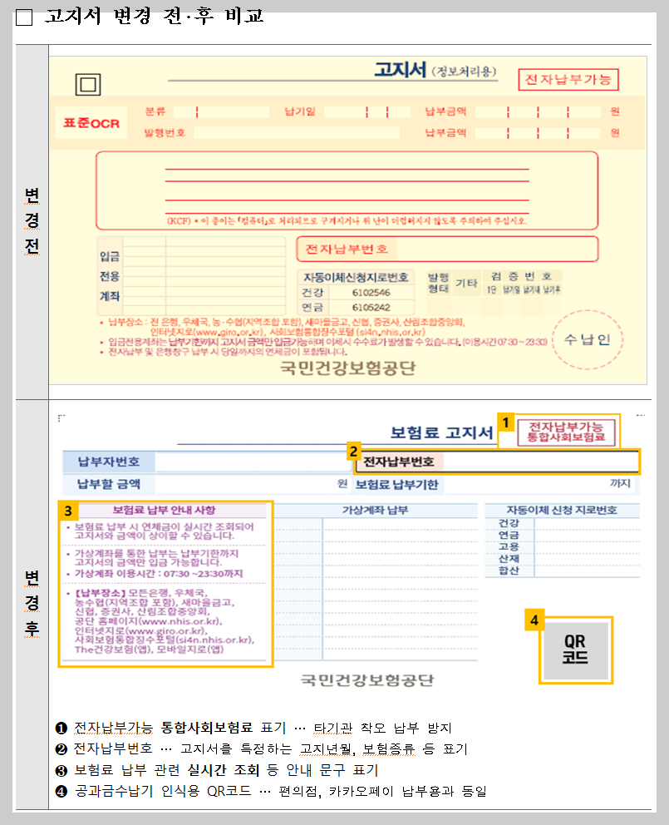Click the '고용' row label
This screenshot has width=669, height=825.
(509, 546)
